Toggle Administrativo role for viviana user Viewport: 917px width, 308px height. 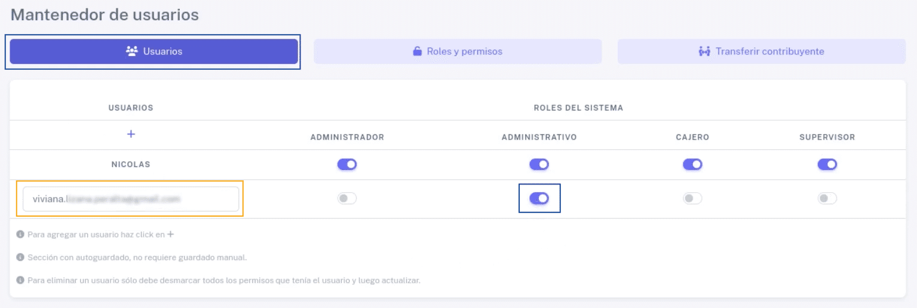coord(539,199)
